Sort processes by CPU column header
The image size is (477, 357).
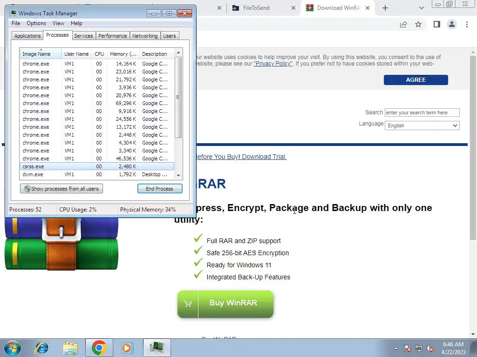pyautogui.click(x=99, y=54)
